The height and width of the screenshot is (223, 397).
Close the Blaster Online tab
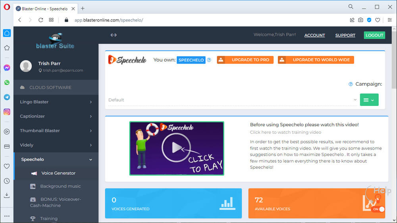[73, 9]
